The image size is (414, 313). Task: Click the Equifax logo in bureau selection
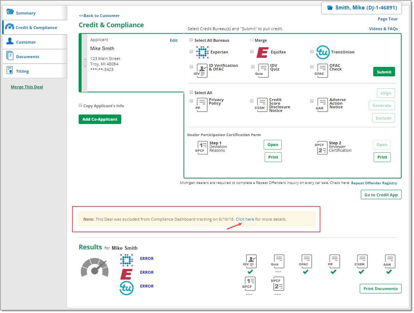[x=263, y=52]
